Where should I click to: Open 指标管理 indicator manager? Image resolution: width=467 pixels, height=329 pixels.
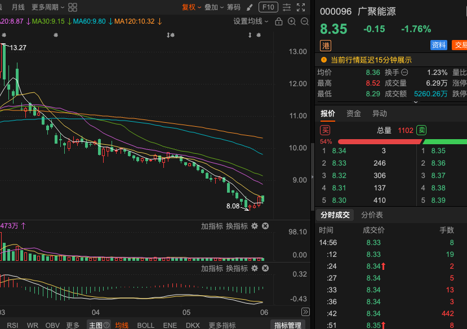point(288,325)
